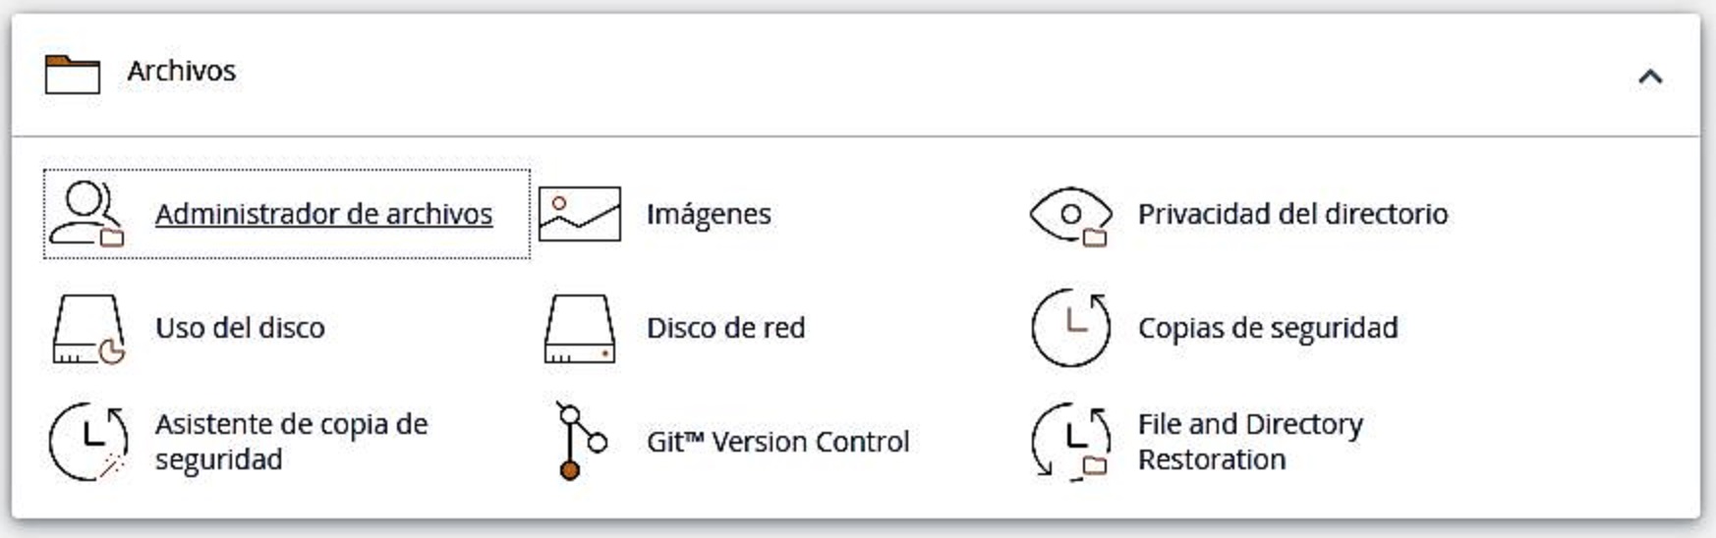Screen dimensions: 1716x538
Task: Go to Privacidad del directorio
Action: coord(1292,214)
